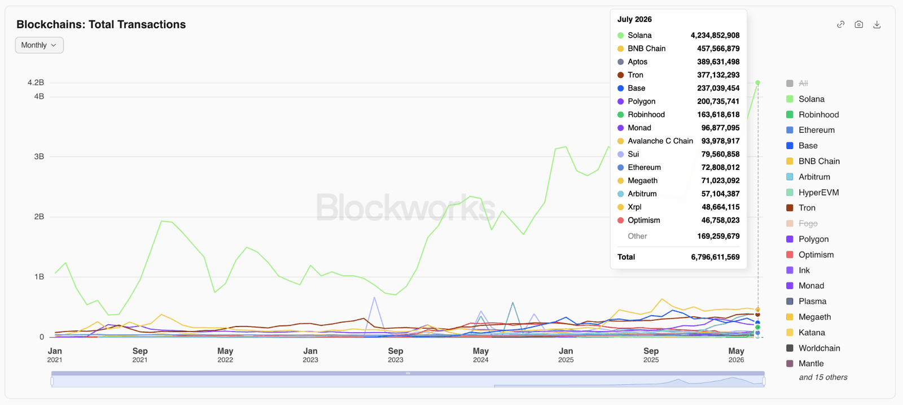Hide Robinhood series via legend
Viewport: 903px width, 405px height.
point(812,115)
